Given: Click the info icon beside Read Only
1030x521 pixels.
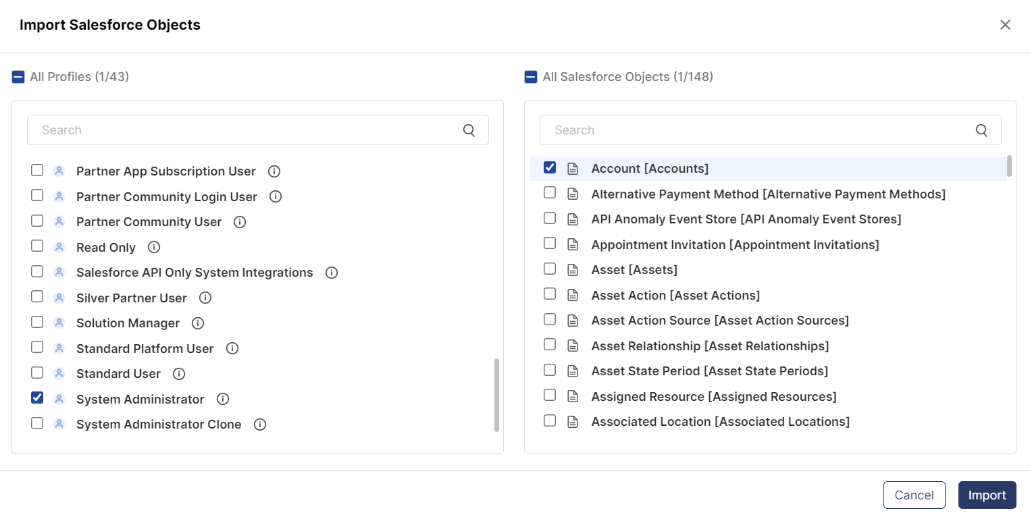Looking at the screenshot, I should [154, 247].
